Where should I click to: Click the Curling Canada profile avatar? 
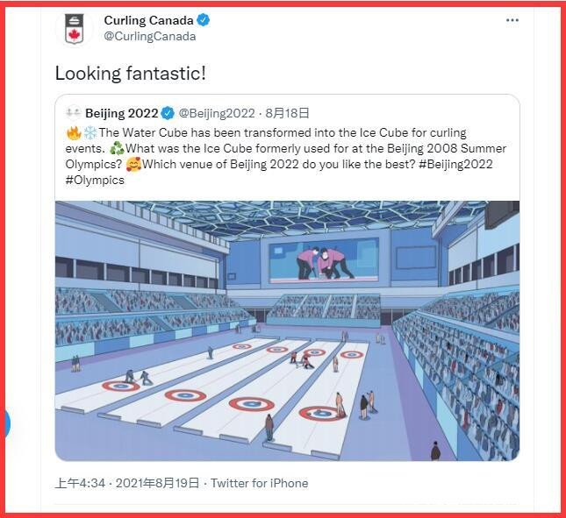tap(74, 28)
